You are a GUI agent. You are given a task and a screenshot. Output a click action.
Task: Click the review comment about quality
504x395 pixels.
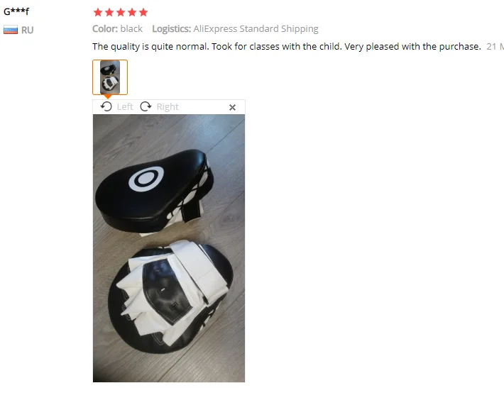point(287,47)
